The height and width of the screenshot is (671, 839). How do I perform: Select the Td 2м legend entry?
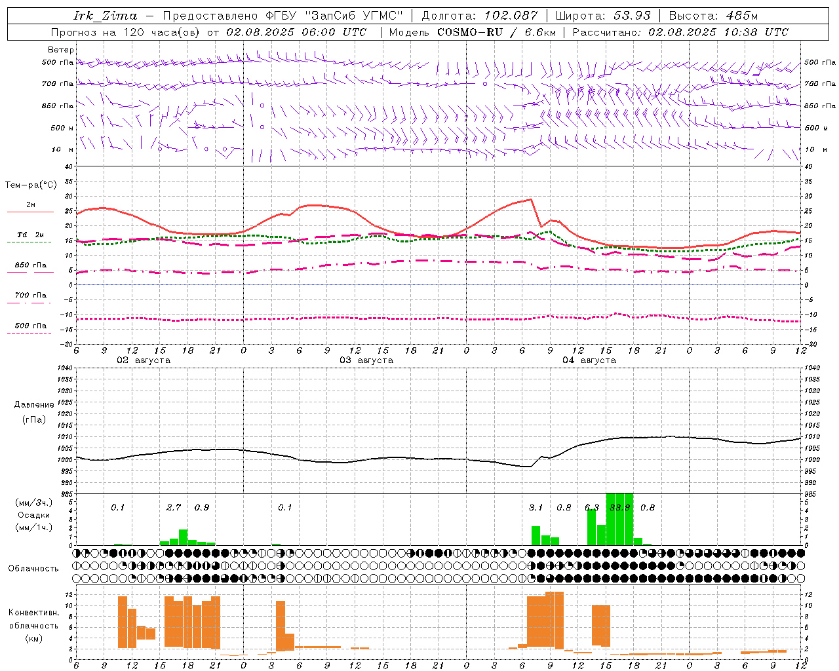tap(30, 237)
